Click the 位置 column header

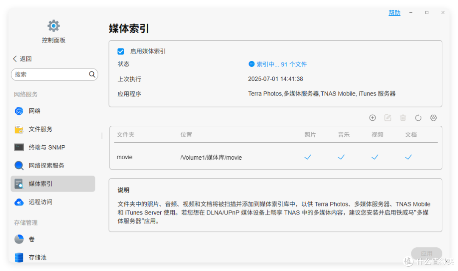[186, 135]
